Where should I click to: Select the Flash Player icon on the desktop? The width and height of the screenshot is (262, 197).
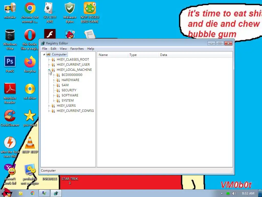click(x=50, y=34)
